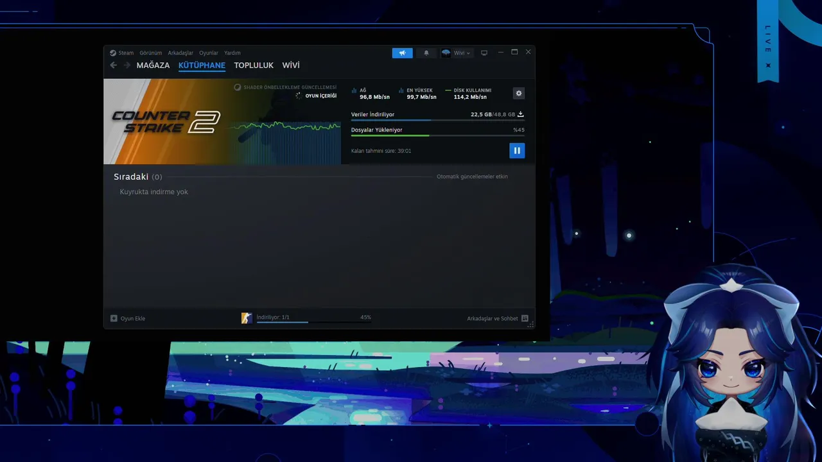The image size is (822, 462).
Task: Open the Oyunlar menu
Action: (x=209, y=53)
